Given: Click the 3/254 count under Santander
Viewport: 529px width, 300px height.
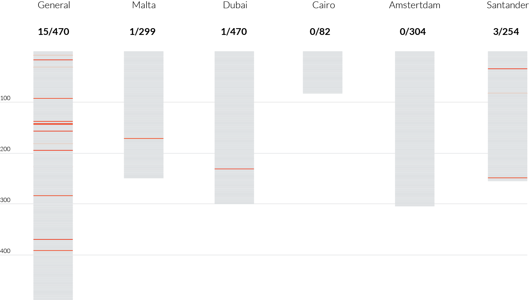Looking at the screenshot, I should [506, 32].
